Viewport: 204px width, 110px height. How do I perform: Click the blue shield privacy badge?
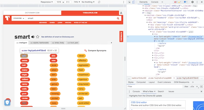(7, 103)
